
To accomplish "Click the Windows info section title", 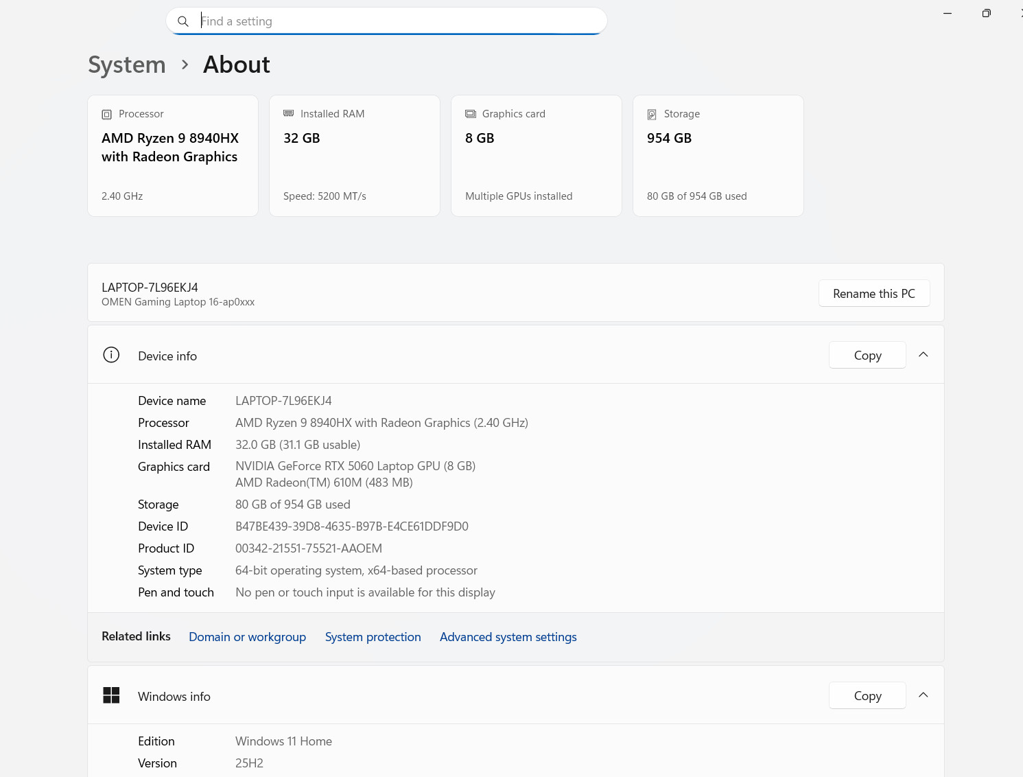I will pyautogui.click(x=174, y=696).
